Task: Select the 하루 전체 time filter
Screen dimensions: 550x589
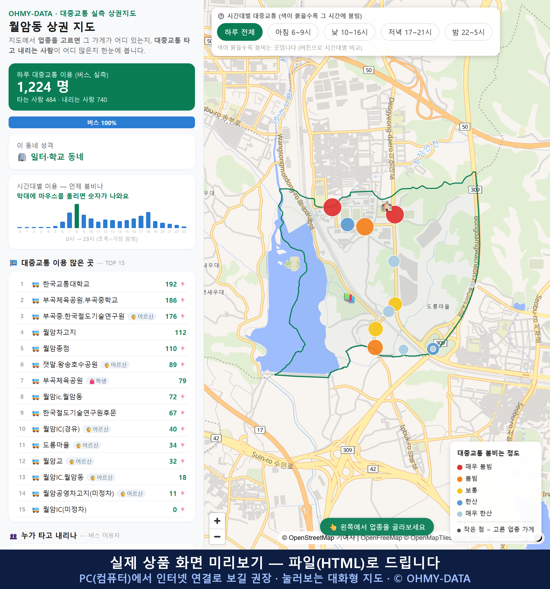Action: 240,32
